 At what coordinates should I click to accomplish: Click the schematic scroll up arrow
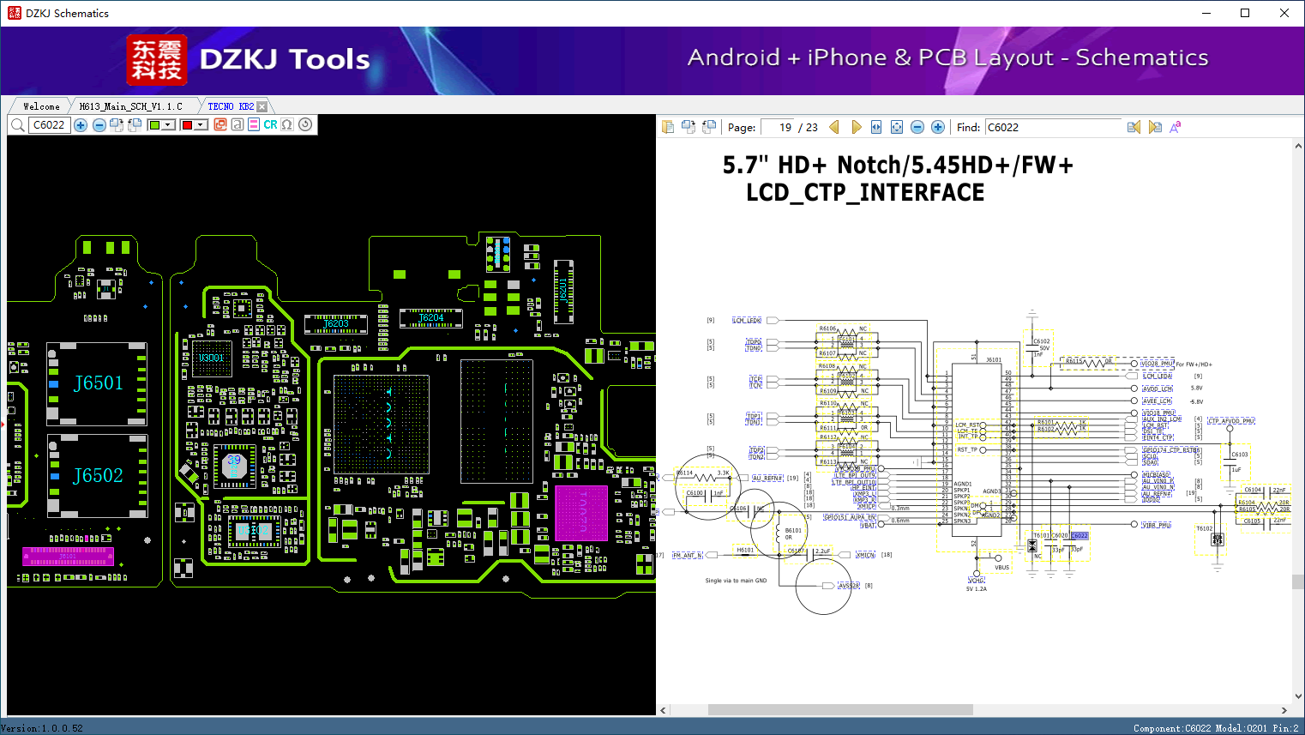(x=1298, y=147)
